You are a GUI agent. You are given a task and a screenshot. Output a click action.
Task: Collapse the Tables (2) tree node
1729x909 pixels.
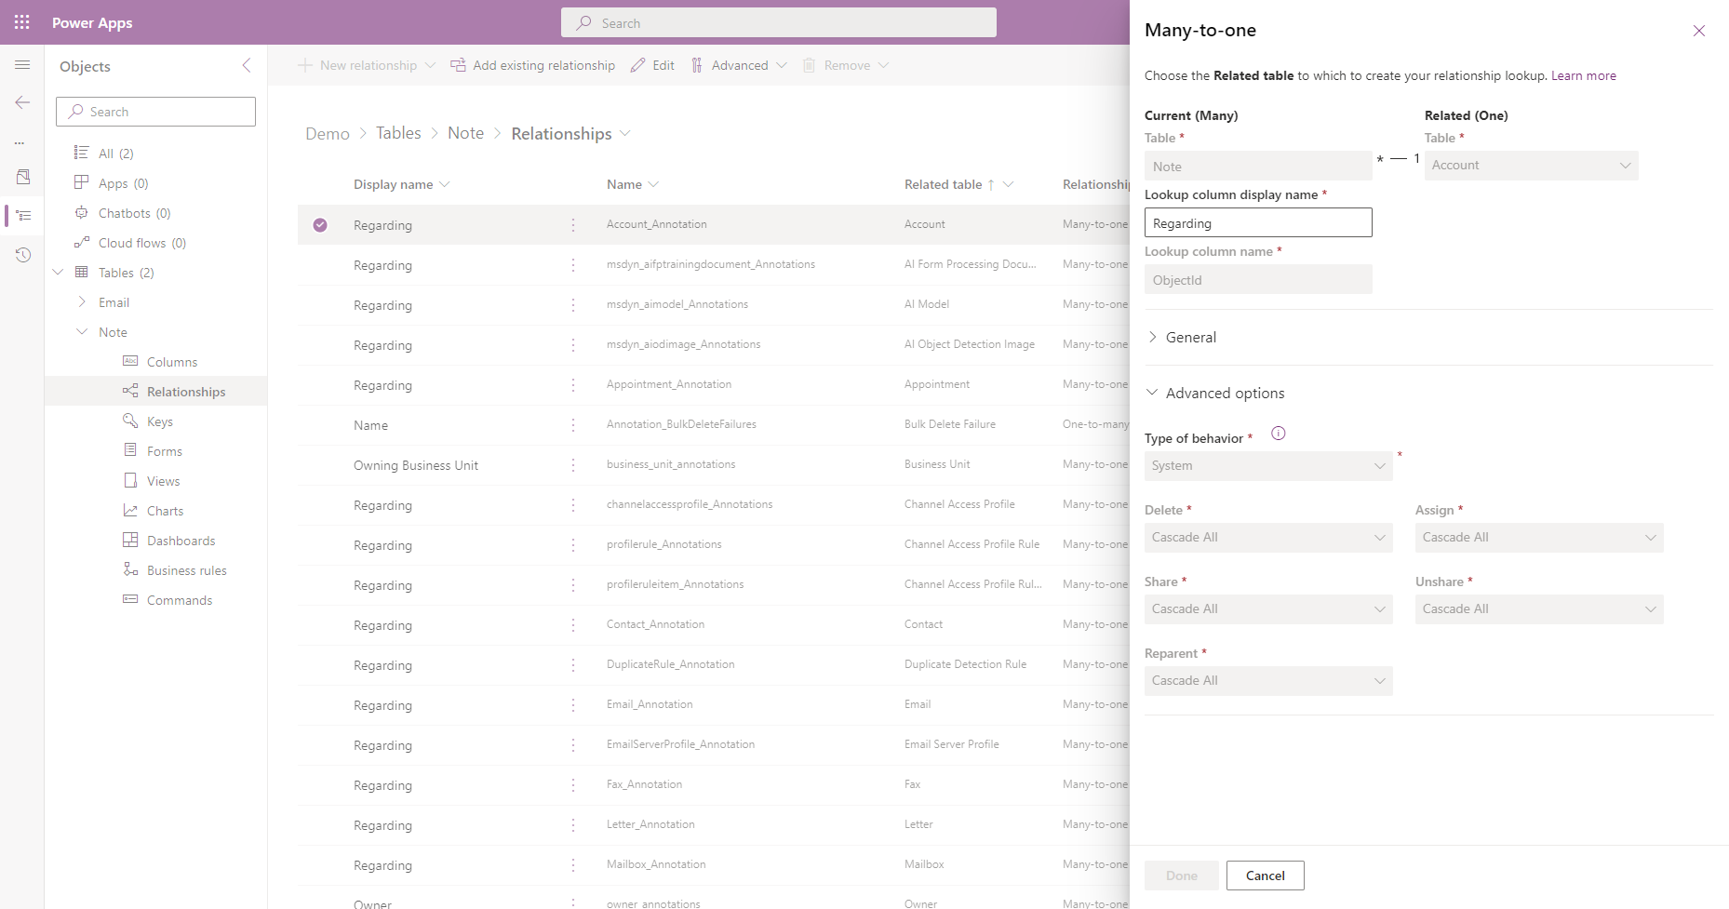tap(58, 273)
